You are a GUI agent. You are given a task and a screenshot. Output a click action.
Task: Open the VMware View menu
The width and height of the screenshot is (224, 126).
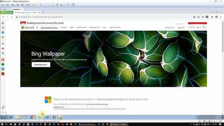[x=13, y=5]
